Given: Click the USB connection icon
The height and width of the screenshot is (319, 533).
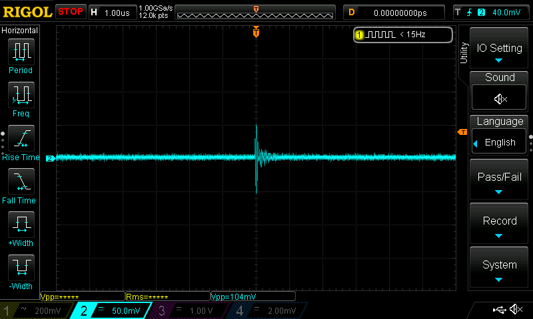Looking at the screenshot, I should coord(499,310).
